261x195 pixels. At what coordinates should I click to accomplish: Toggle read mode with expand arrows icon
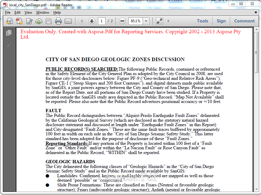click(x=159, y=21)
